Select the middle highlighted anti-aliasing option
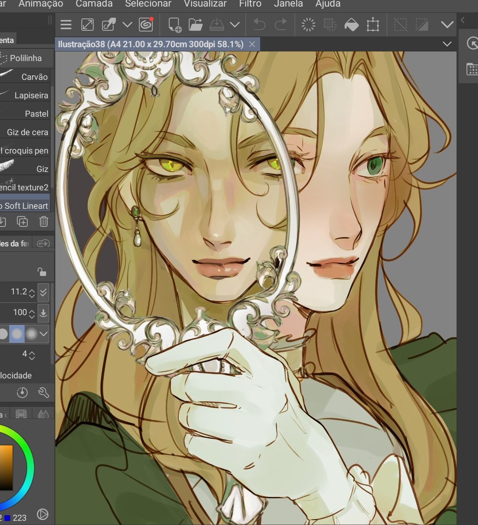Screen dimensions: 478x525 click(x=17, y=334)
